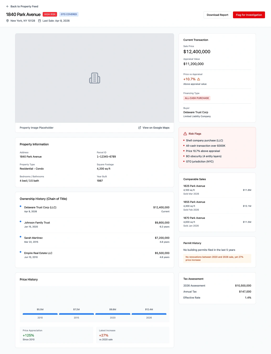Click the timeline dot beside Delaware Trust Corp

[20, 206]
